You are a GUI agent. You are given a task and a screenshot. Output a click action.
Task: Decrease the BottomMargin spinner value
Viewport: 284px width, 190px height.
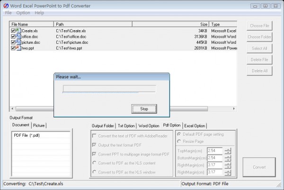[228, 159]
